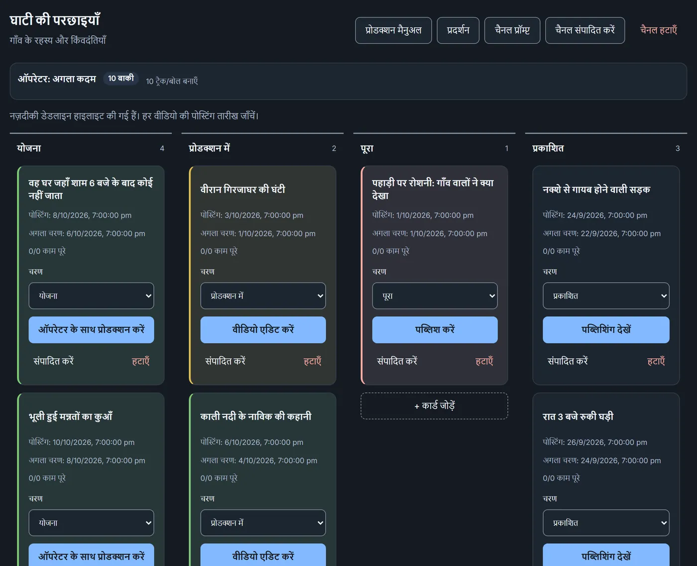Click the red चैनल हटाएँ link

pyautogui.click(x=658, y=30)
